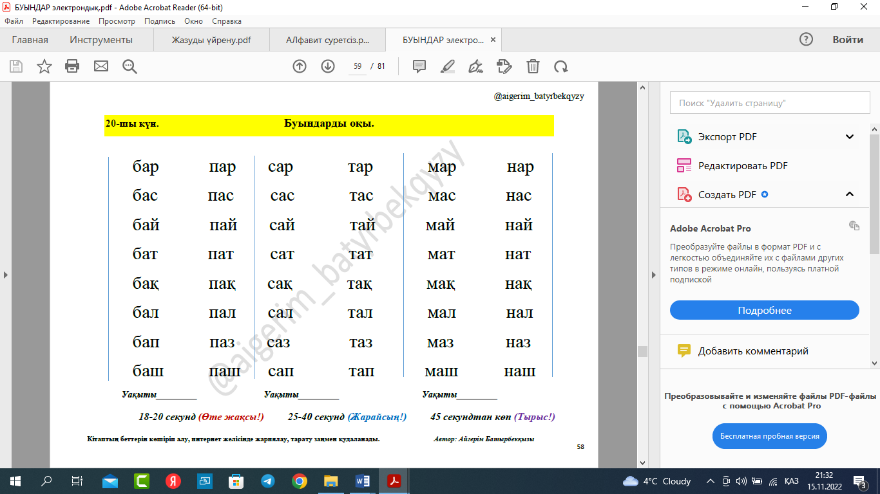Click the Подробнее button
880x494 pixels.
764,310
